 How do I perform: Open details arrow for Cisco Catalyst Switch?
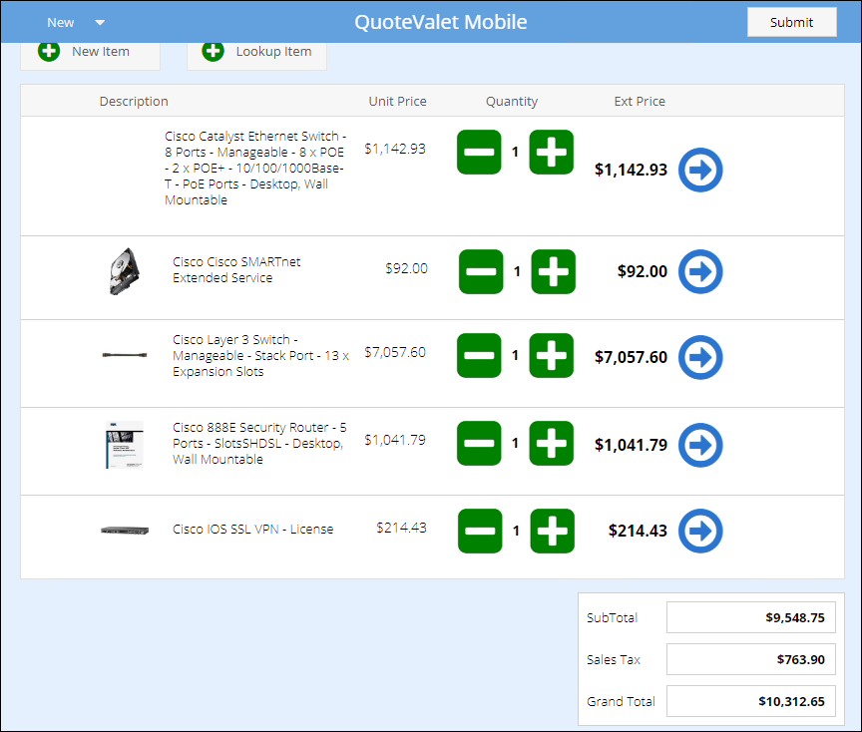(x=700, y=170)
